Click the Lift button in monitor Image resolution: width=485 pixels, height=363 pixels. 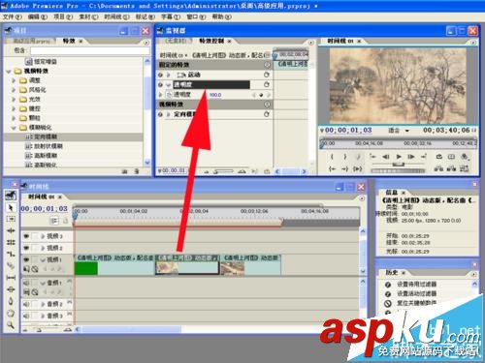(438, 168)
